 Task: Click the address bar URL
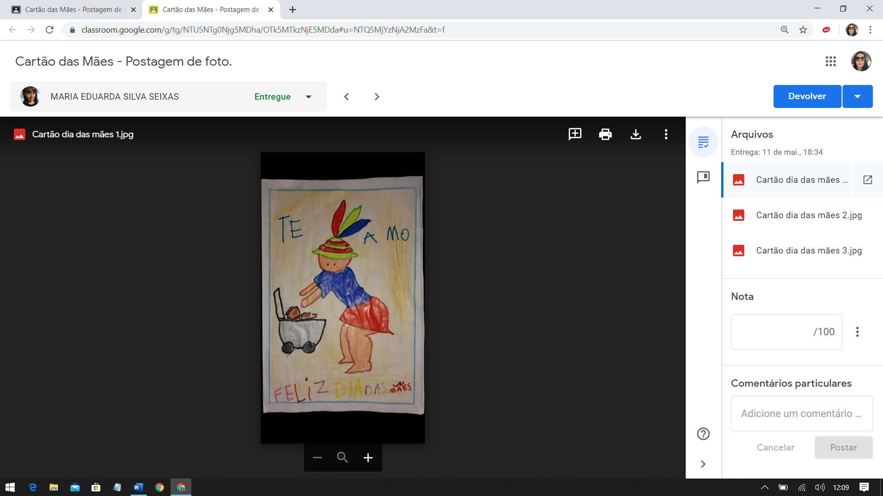pyautogui.click(x=263, y=30)
